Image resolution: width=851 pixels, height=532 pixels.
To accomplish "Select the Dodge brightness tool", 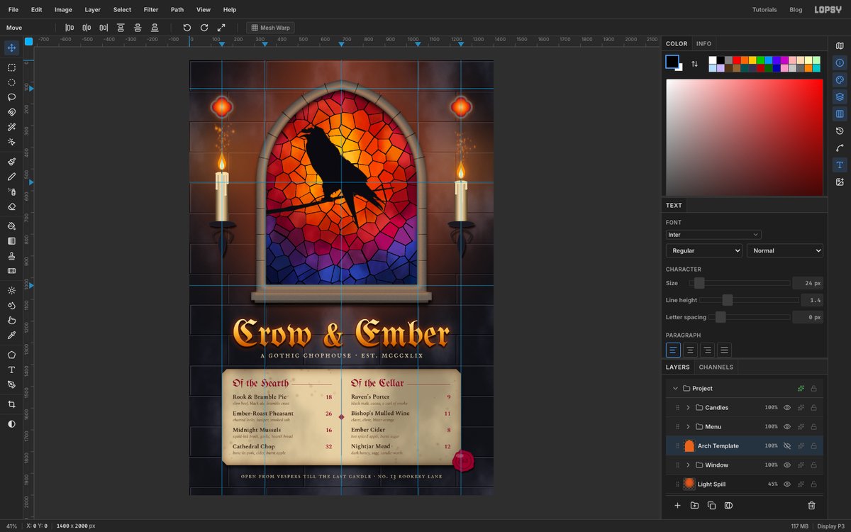I will pyautogui.click(x=11, y=291).
